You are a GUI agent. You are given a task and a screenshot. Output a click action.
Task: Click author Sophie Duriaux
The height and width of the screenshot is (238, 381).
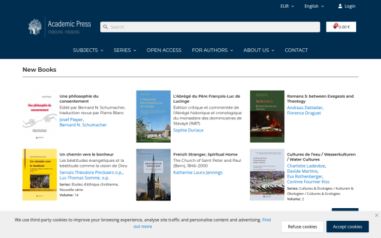pyautogui.click(x=189, y=130)
